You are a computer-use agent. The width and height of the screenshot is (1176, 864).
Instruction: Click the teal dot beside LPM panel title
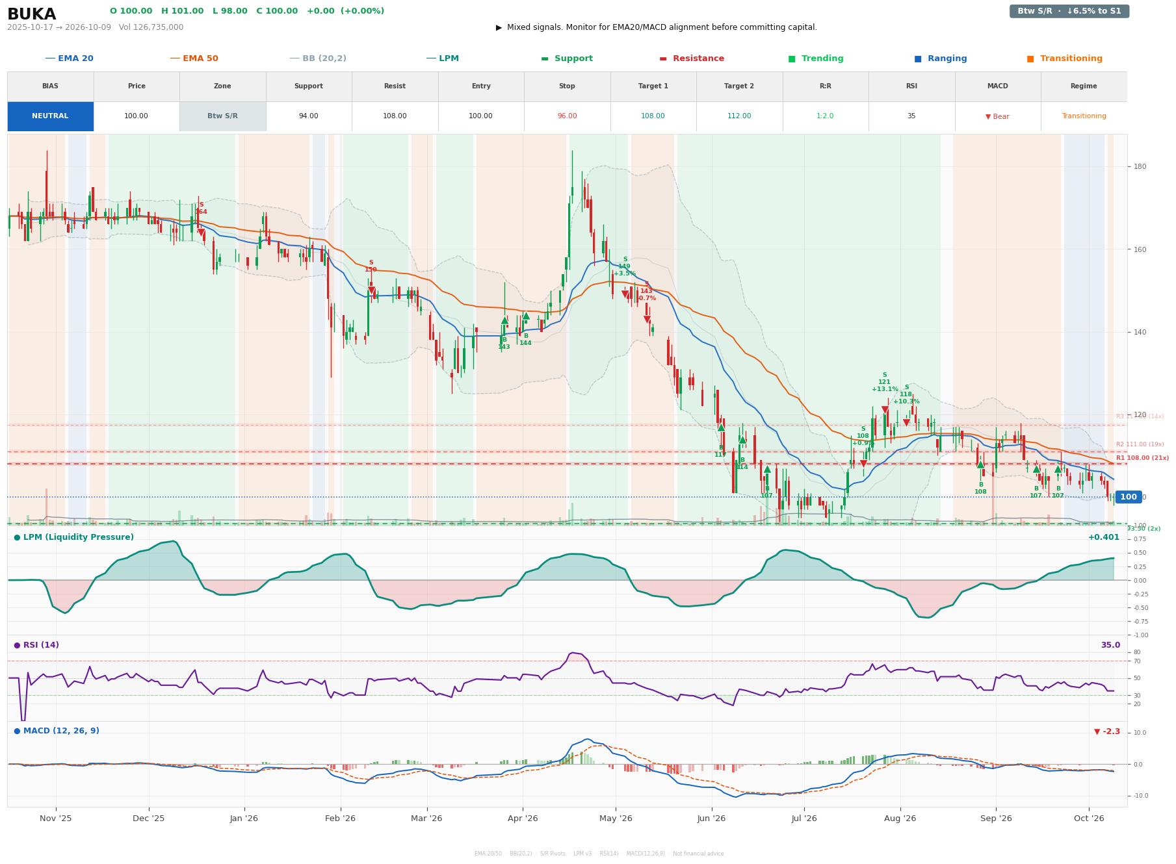pos(17,537)
